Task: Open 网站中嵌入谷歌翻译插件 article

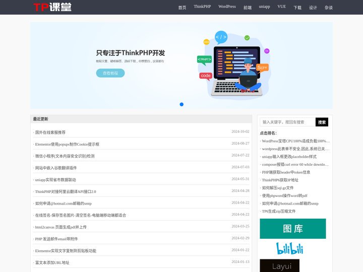Action: [x=56, y=168]
